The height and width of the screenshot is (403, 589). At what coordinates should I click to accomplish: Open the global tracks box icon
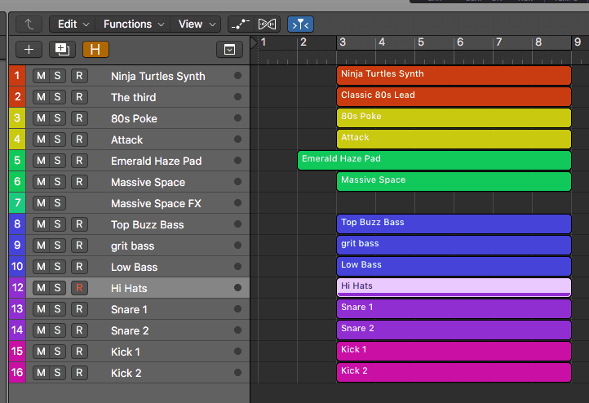(229, 50)
